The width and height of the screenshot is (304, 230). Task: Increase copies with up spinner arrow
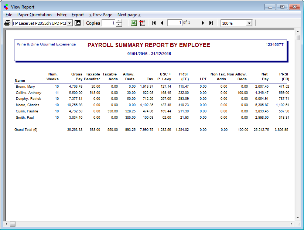tap(119, 21)
